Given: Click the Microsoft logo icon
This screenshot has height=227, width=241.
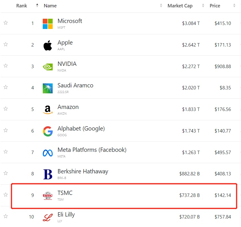Looking at the screenshot, I should [x=48, y=24].
